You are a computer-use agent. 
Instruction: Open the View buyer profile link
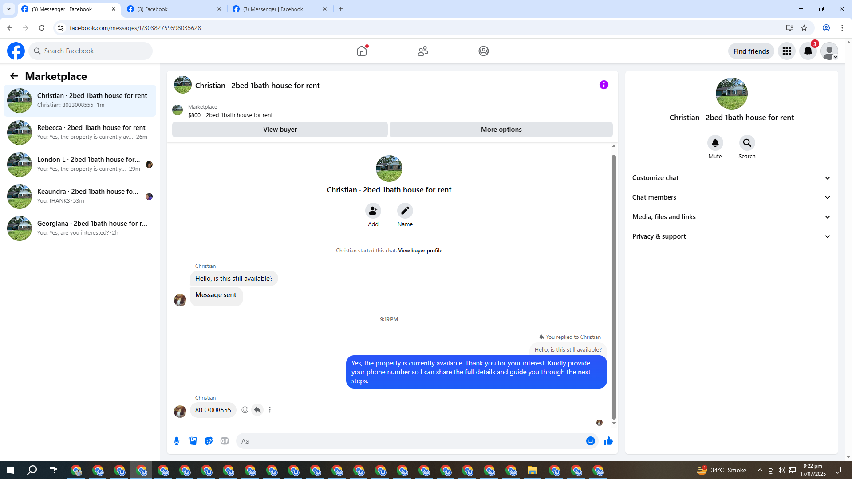click(420, 251)
